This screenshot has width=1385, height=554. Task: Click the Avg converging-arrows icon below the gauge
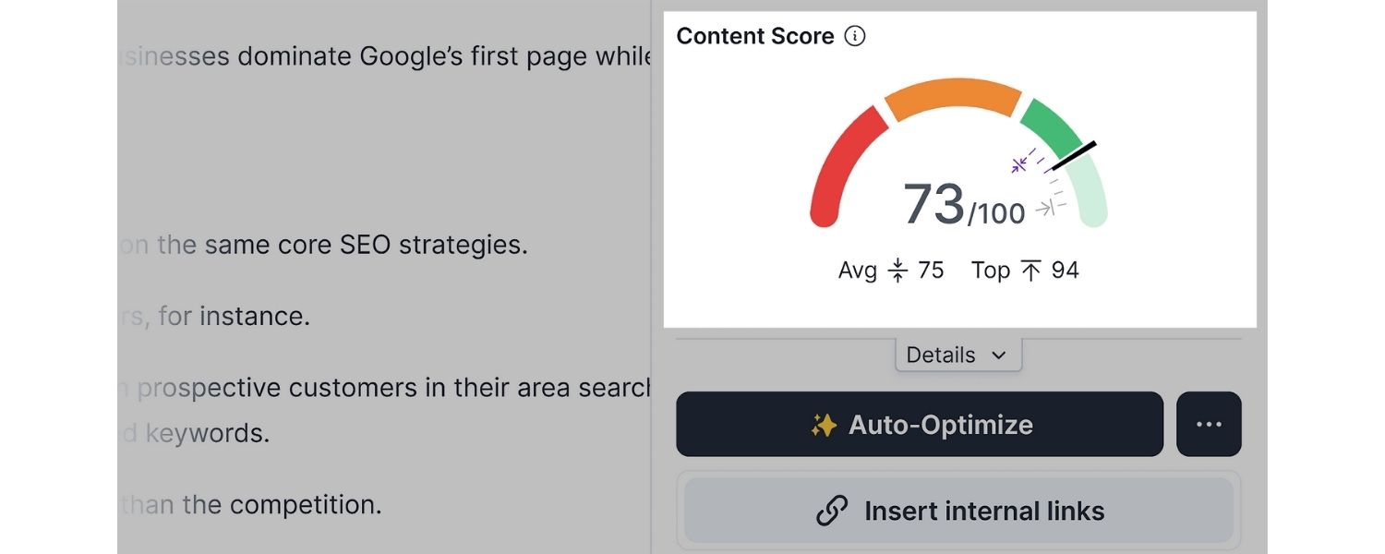point(897,271)
